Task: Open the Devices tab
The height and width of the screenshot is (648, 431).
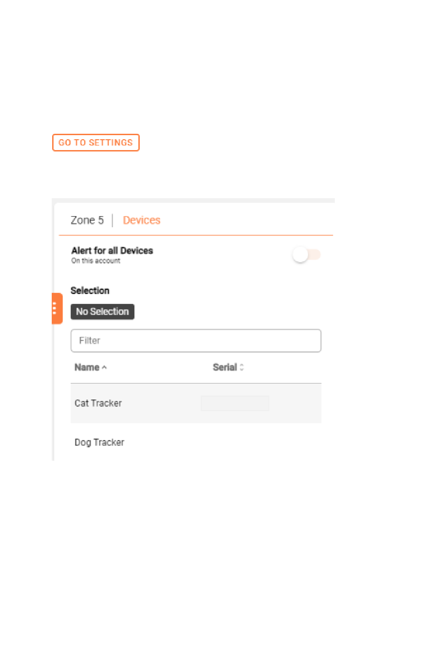Action: [142, 220]
